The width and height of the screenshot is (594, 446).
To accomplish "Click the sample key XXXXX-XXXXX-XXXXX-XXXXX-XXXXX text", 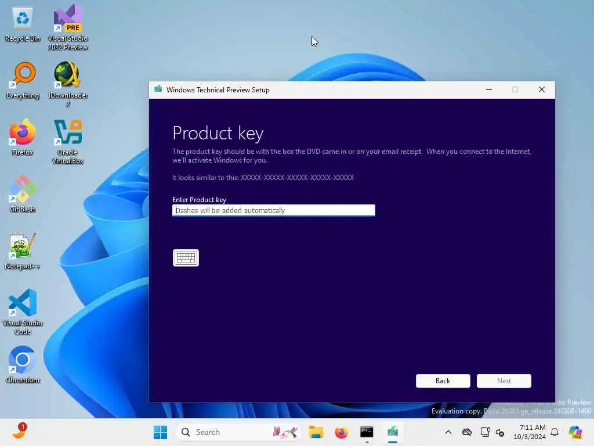I will [x=297, y=178].
